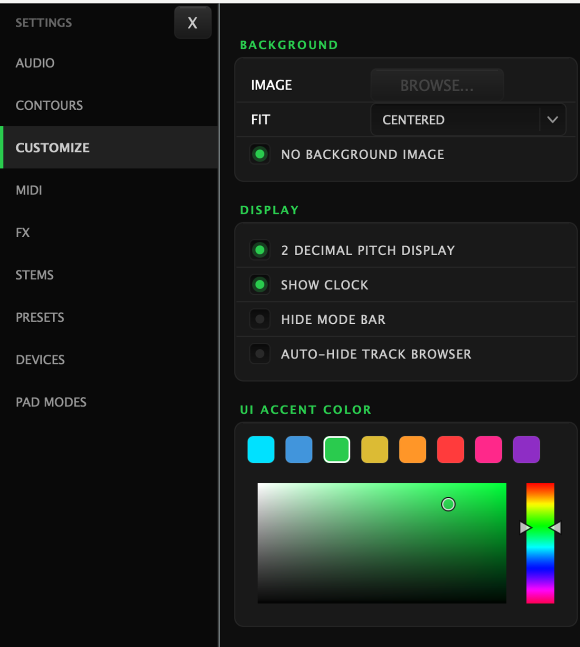Click the circular picker handle in color field
The height and width of the screenshot is (647, 580).
[448, 505]
